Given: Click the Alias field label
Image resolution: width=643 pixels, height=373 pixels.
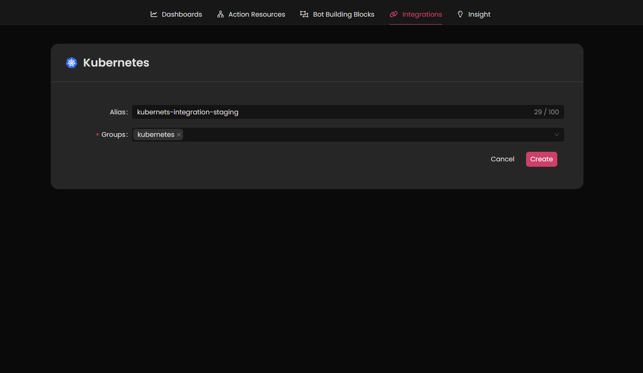Looking at the screenshot, I should [x=119, y=112].
